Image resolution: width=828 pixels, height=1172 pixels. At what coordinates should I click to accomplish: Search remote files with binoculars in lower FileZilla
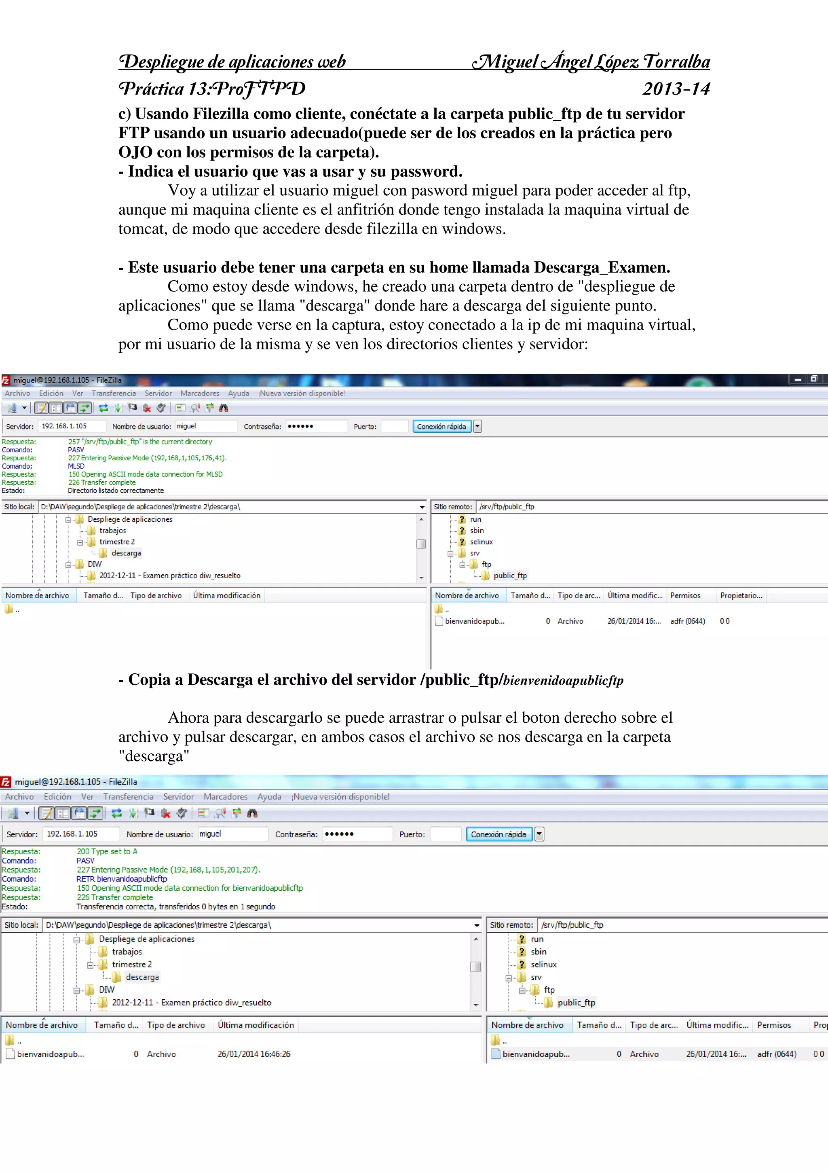[252, 813]
